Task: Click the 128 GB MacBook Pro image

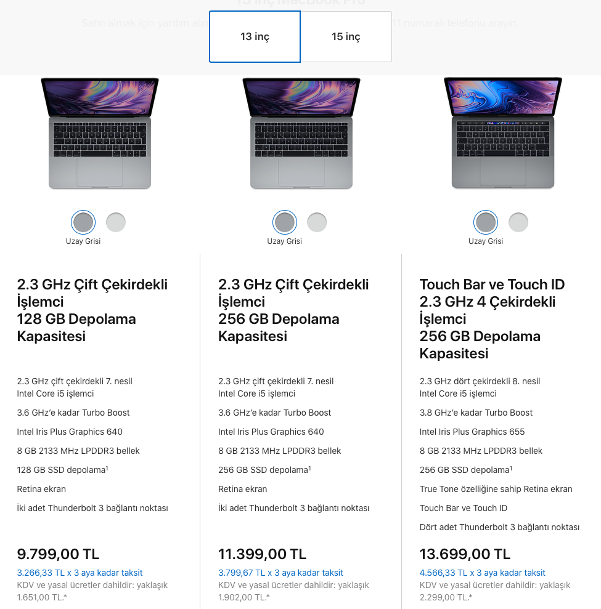Action: coord(100,133)
